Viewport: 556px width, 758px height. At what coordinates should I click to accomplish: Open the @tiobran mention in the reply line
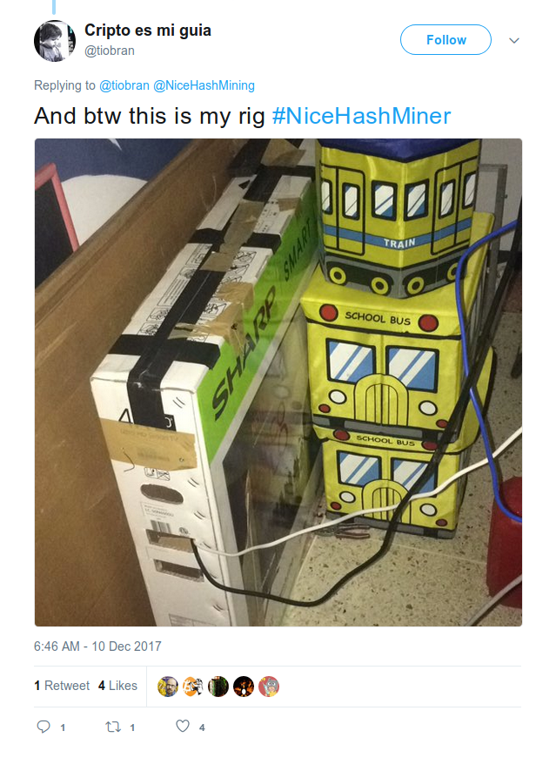[x=124, y=85]
